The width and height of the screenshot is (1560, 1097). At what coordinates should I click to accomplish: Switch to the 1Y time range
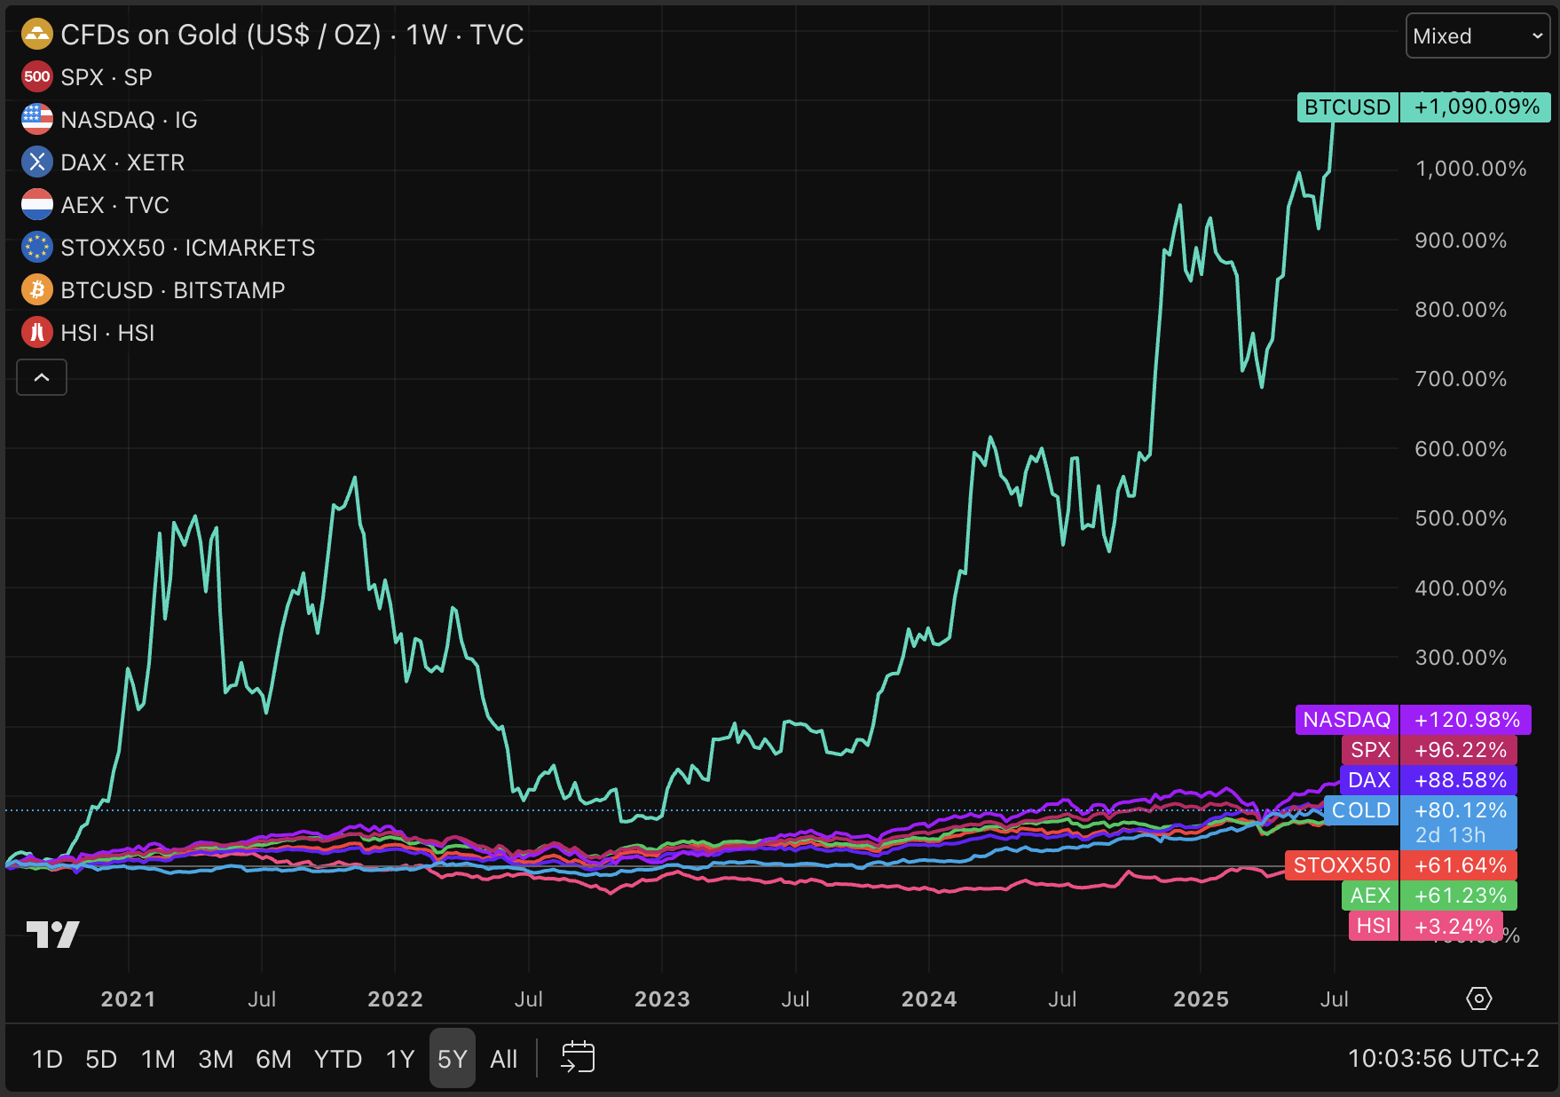coord(400,1059)
